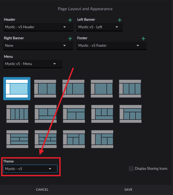Select the four equal columns layout

pos(17,114)
